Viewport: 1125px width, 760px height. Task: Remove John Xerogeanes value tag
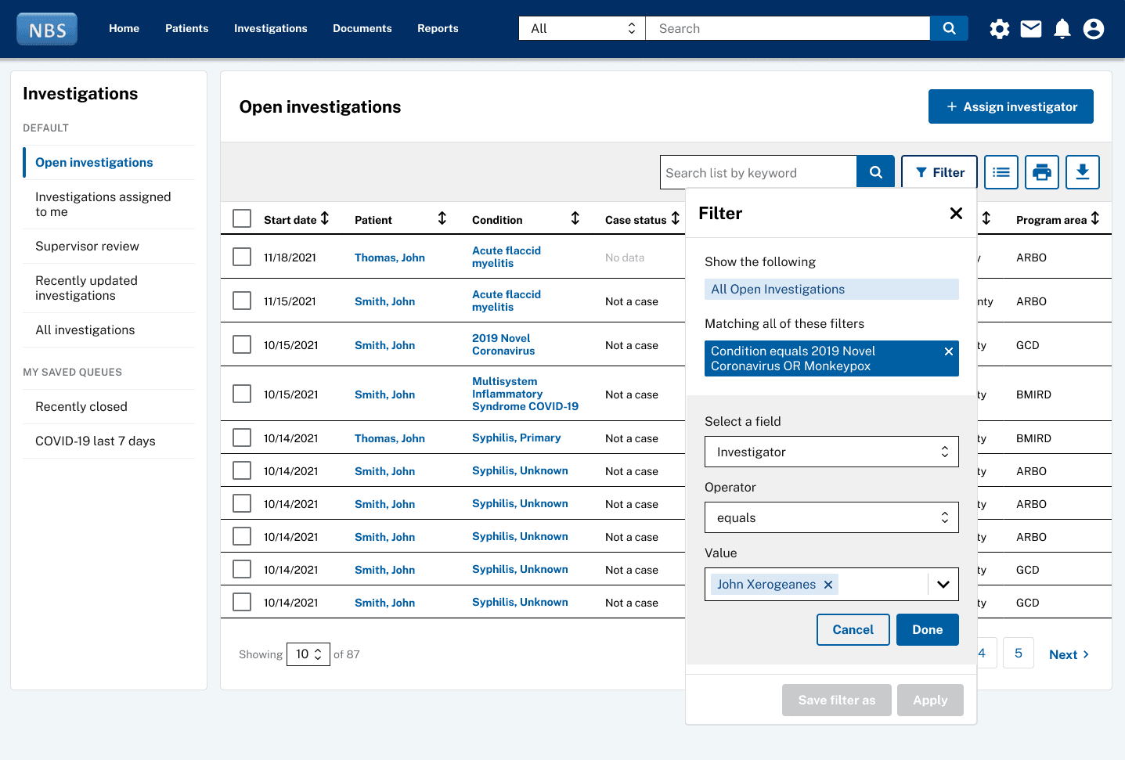(828, 585)
